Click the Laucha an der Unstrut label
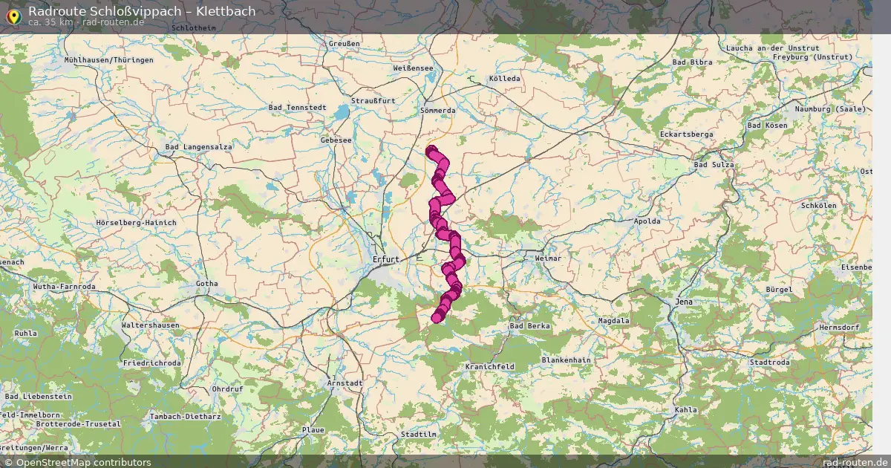 [x=773, y=48]
